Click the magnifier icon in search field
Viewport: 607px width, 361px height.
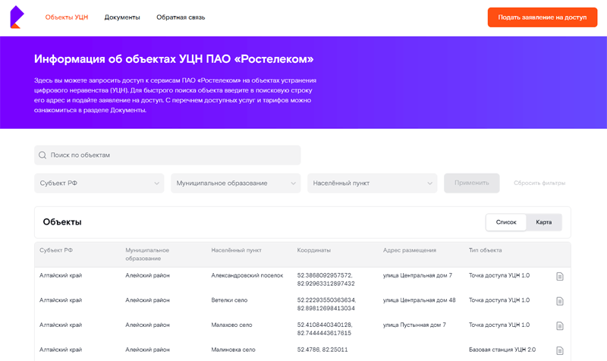click(42, 155)
